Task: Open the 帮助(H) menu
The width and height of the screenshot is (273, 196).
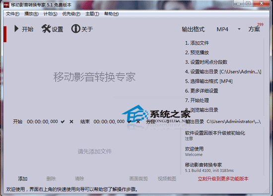Action: (111, 14)
